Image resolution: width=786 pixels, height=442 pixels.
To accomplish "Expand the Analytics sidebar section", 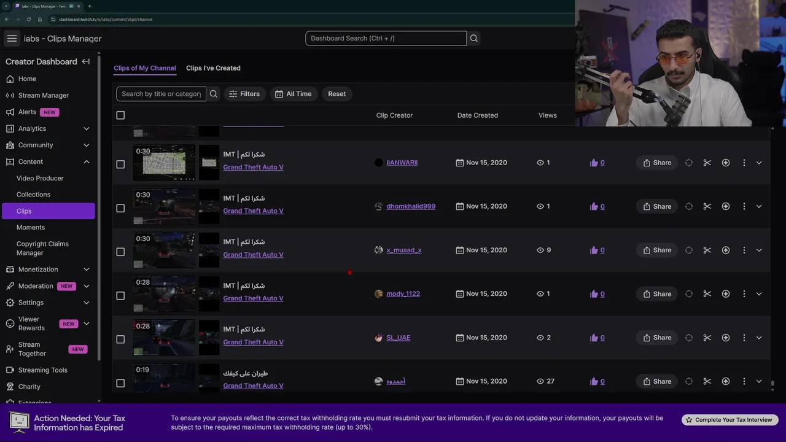I will 86,128.
